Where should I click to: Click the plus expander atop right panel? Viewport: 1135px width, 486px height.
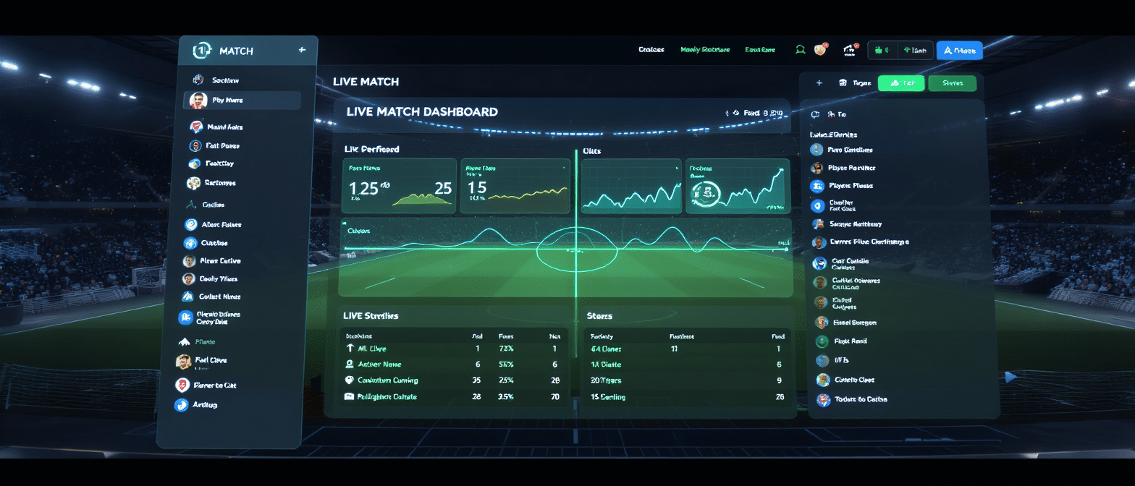tap(819, 83)
